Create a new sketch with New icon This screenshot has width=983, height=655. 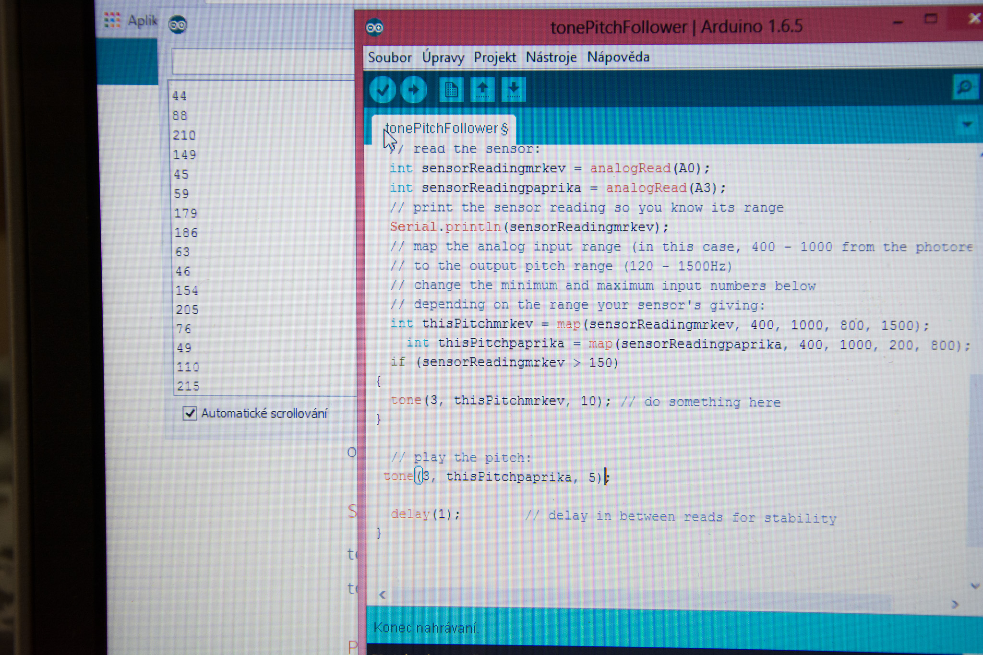point(451,90)
